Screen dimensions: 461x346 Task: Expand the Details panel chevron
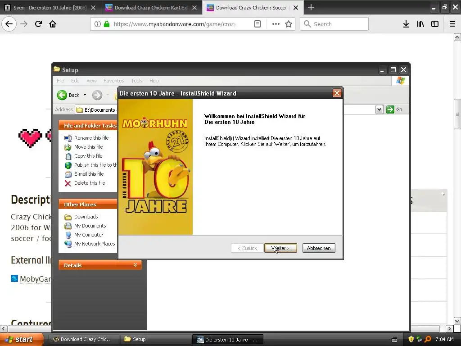tap(135, 265)
